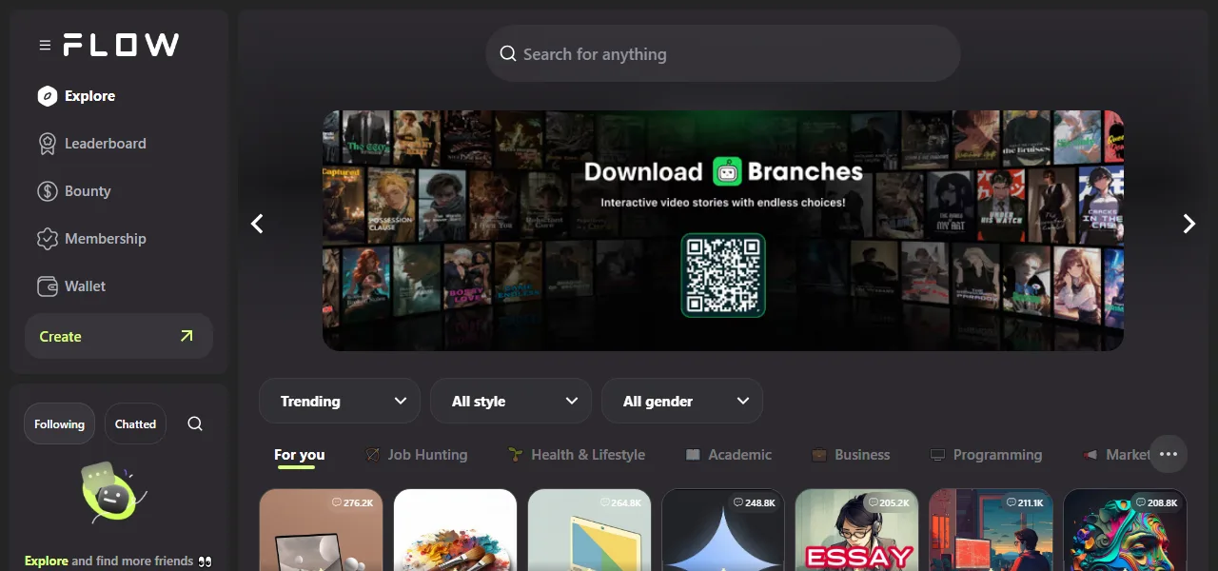1218x571 pixels.
Task: Select the Academic category tab
Action: (728, 455)
